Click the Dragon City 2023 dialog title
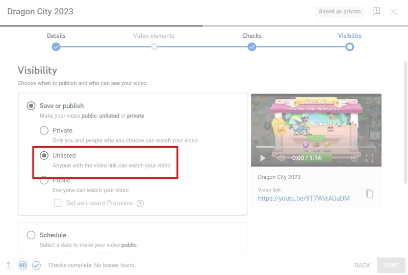Screen dimensions: 408x275 (x=40, y=11)
